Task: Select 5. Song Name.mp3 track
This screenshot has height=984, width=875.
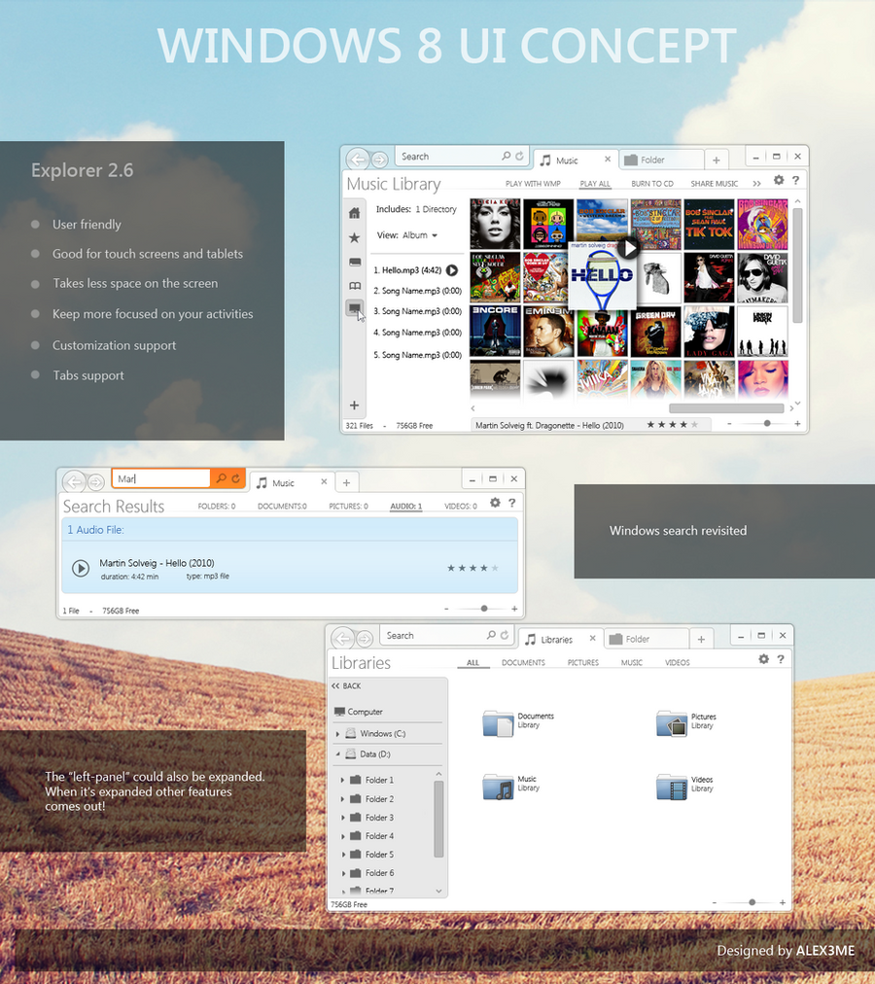Action: (417, 355)
